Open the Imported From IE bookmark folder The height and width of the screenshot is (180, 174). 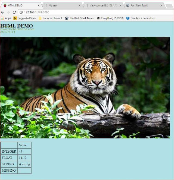click(50, 18)
